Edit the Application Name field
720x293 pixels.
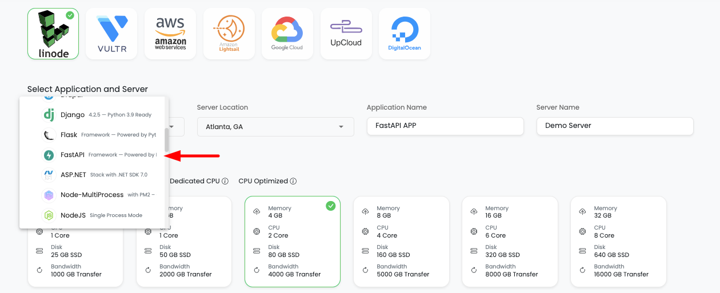click(x=445, y=126)
